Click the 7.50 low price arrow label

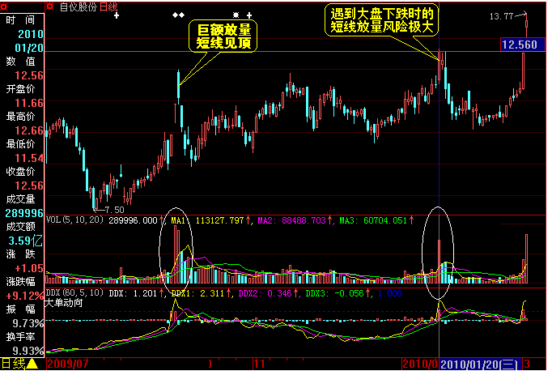(108, 210)
